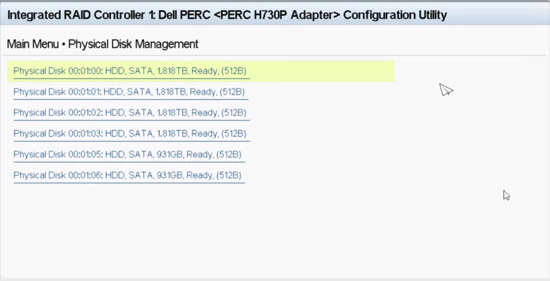This screenshot has width=550, height=281.
Task: Click the Configuration Utility title bar
Action: click(x=395, y=15)
